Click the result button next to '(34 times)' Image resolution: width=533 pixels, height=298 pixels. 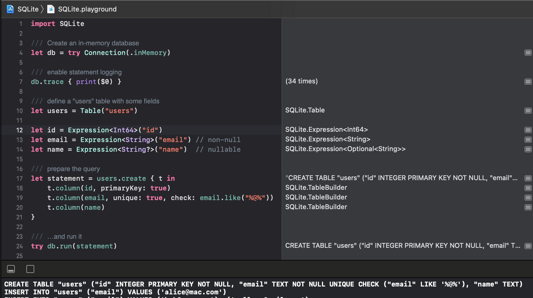point(528,81)
